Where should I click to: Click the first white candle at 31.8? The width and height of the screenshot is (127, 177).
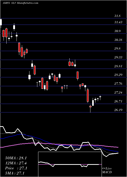(1, 22)
